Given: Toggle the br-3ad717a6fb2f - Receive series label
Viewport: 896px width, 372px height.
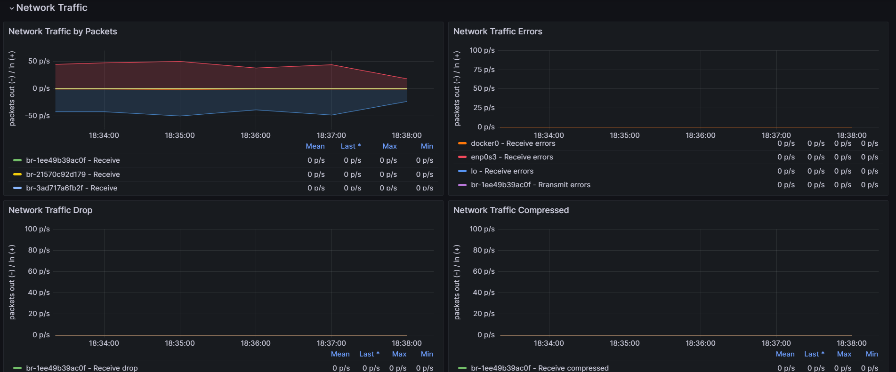Looking at the screenshot, I should tap(72, 188).
